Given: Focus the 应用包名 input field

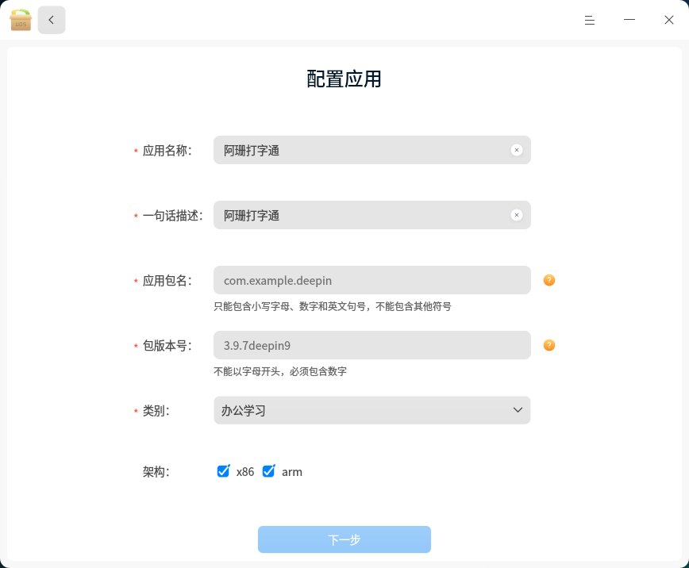Looking at the screenshot, I should (372, 280).
